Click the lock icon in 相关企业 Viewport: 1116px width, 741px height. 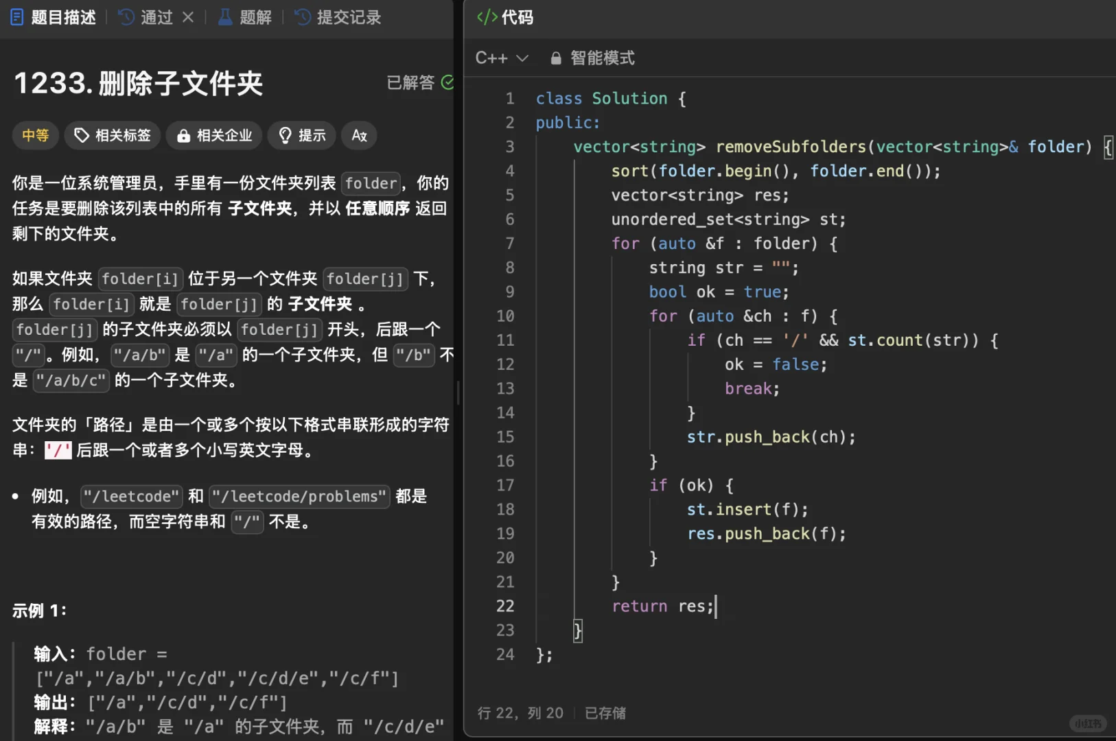coord(183,136)
